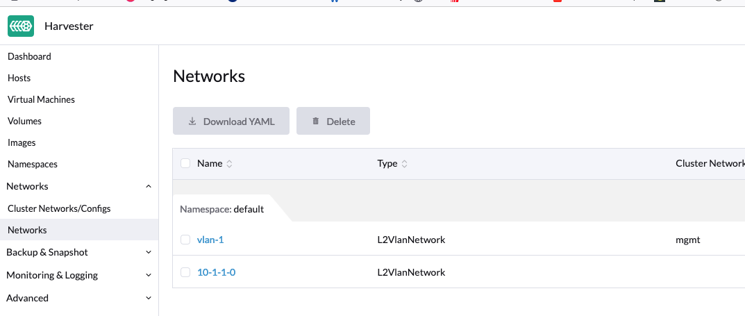Image resolution: width=745 pixels, height=316 pixels.
Task: Click mgmt cluster network cell
Action: click(687, 240)
